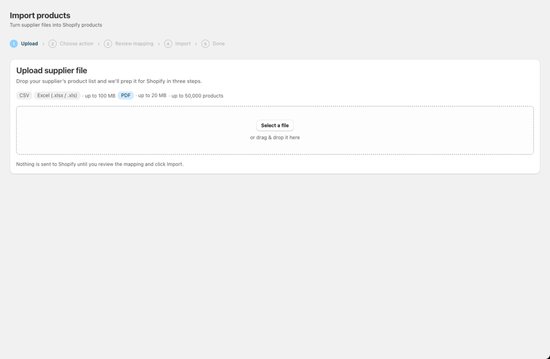Click the Upload step label
This screenshot has height=359, width=550.
[29, 44]
